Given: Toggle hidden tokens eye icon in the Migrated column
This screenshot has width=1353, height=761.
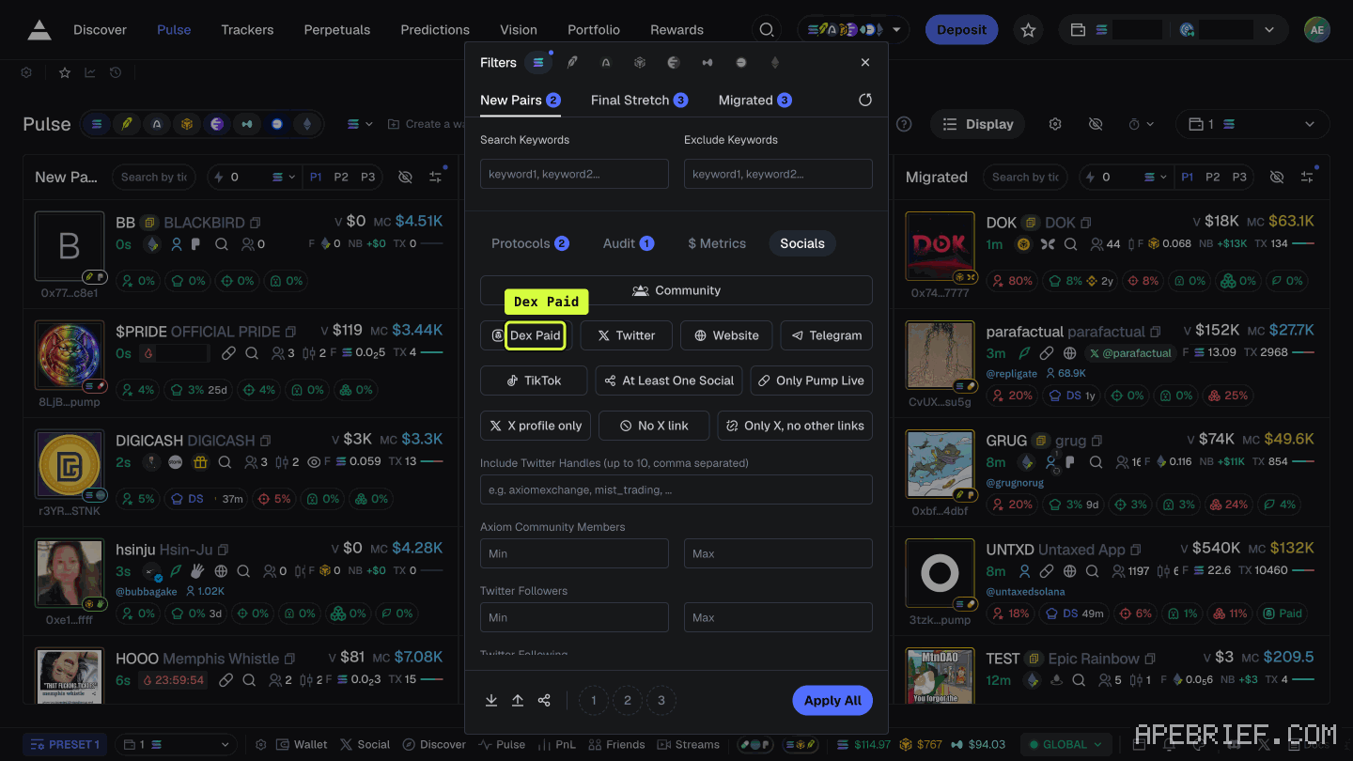Looking at the screenshot, I should (1277, 177).
